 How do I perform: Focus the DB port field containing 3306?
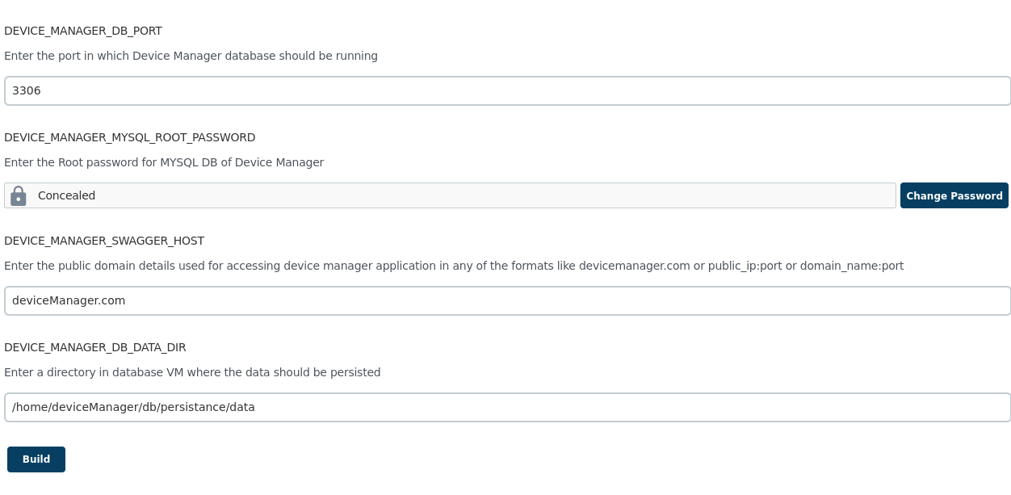(507, 90)
